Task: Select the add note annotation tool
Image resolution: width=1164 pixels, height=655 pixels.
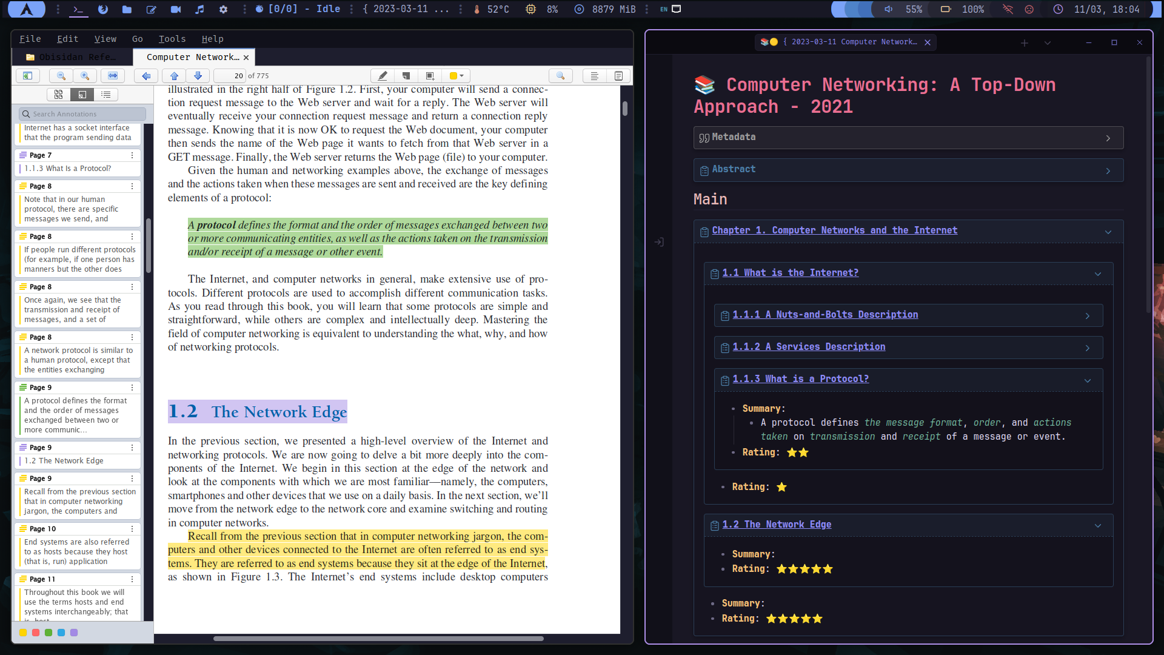Action: pyautogui.click(x=406, y=76)
